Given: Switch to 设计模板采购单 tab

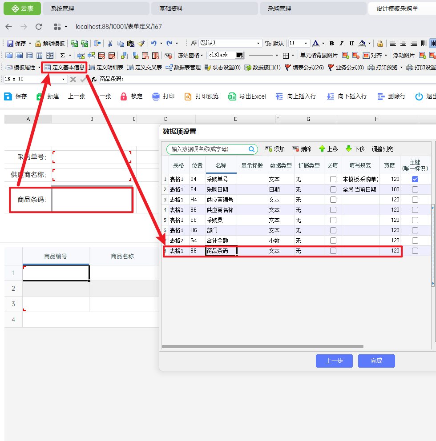Looking at the screenshot, I should [402, 8].
